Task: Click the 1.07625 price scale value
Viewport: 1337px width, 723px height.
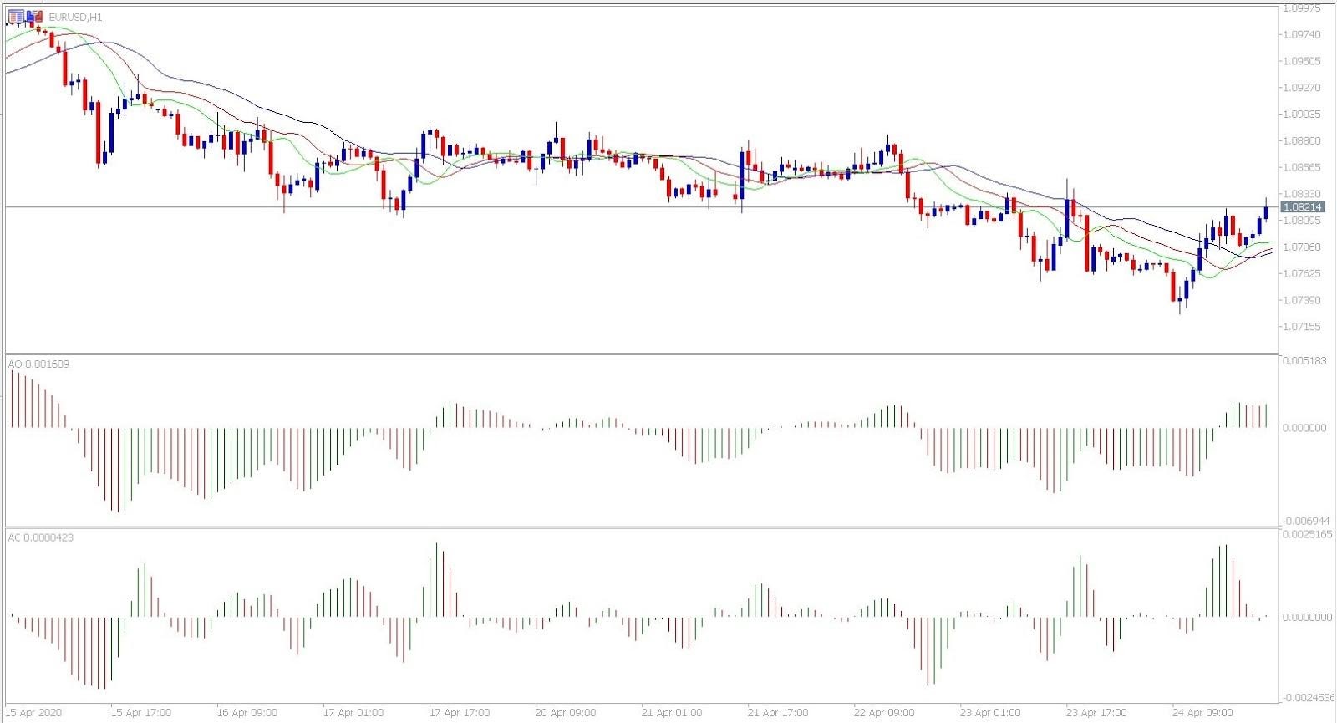Action: coord(1304,274)
